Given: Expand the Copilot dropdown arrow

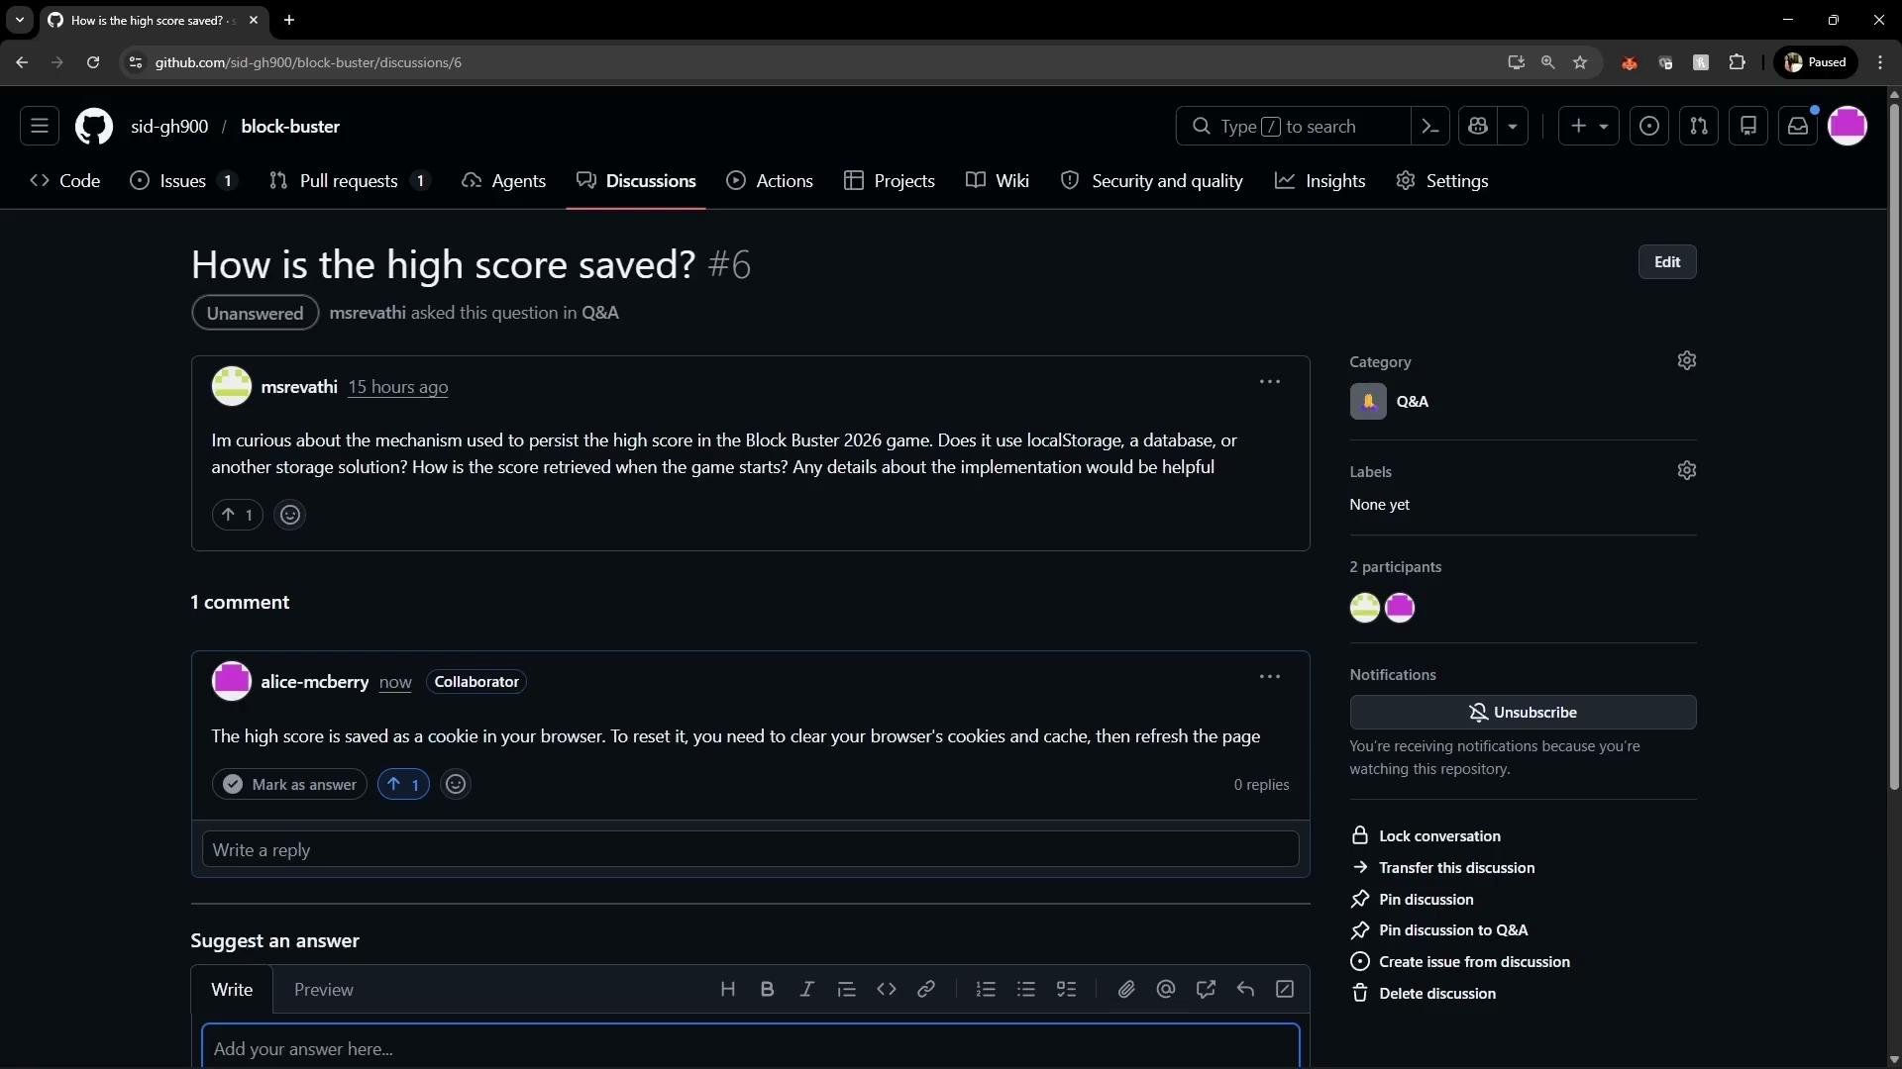Looking at the screenshot, I should pyautogui.click(x=1513, y=126).
